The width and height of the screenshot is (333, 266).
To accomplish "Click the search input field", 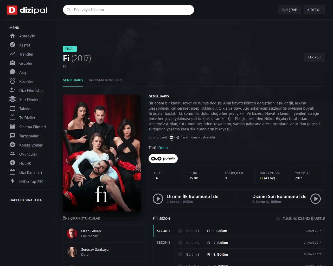I will pyautogui.click(x=129, y=10).
